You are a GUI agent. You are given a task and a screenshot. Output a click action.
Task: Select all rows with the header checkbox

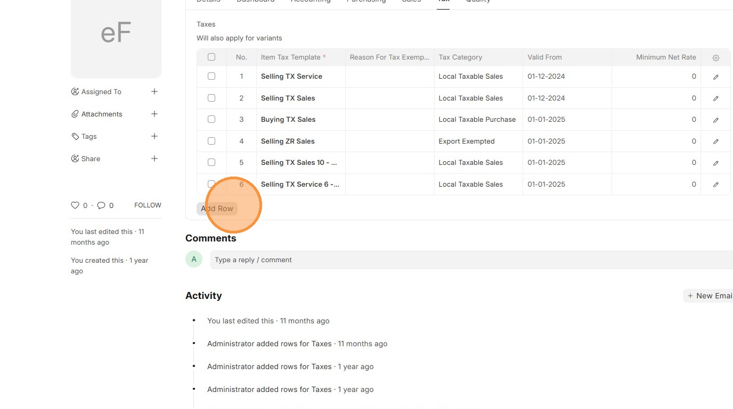coord(211,57)
